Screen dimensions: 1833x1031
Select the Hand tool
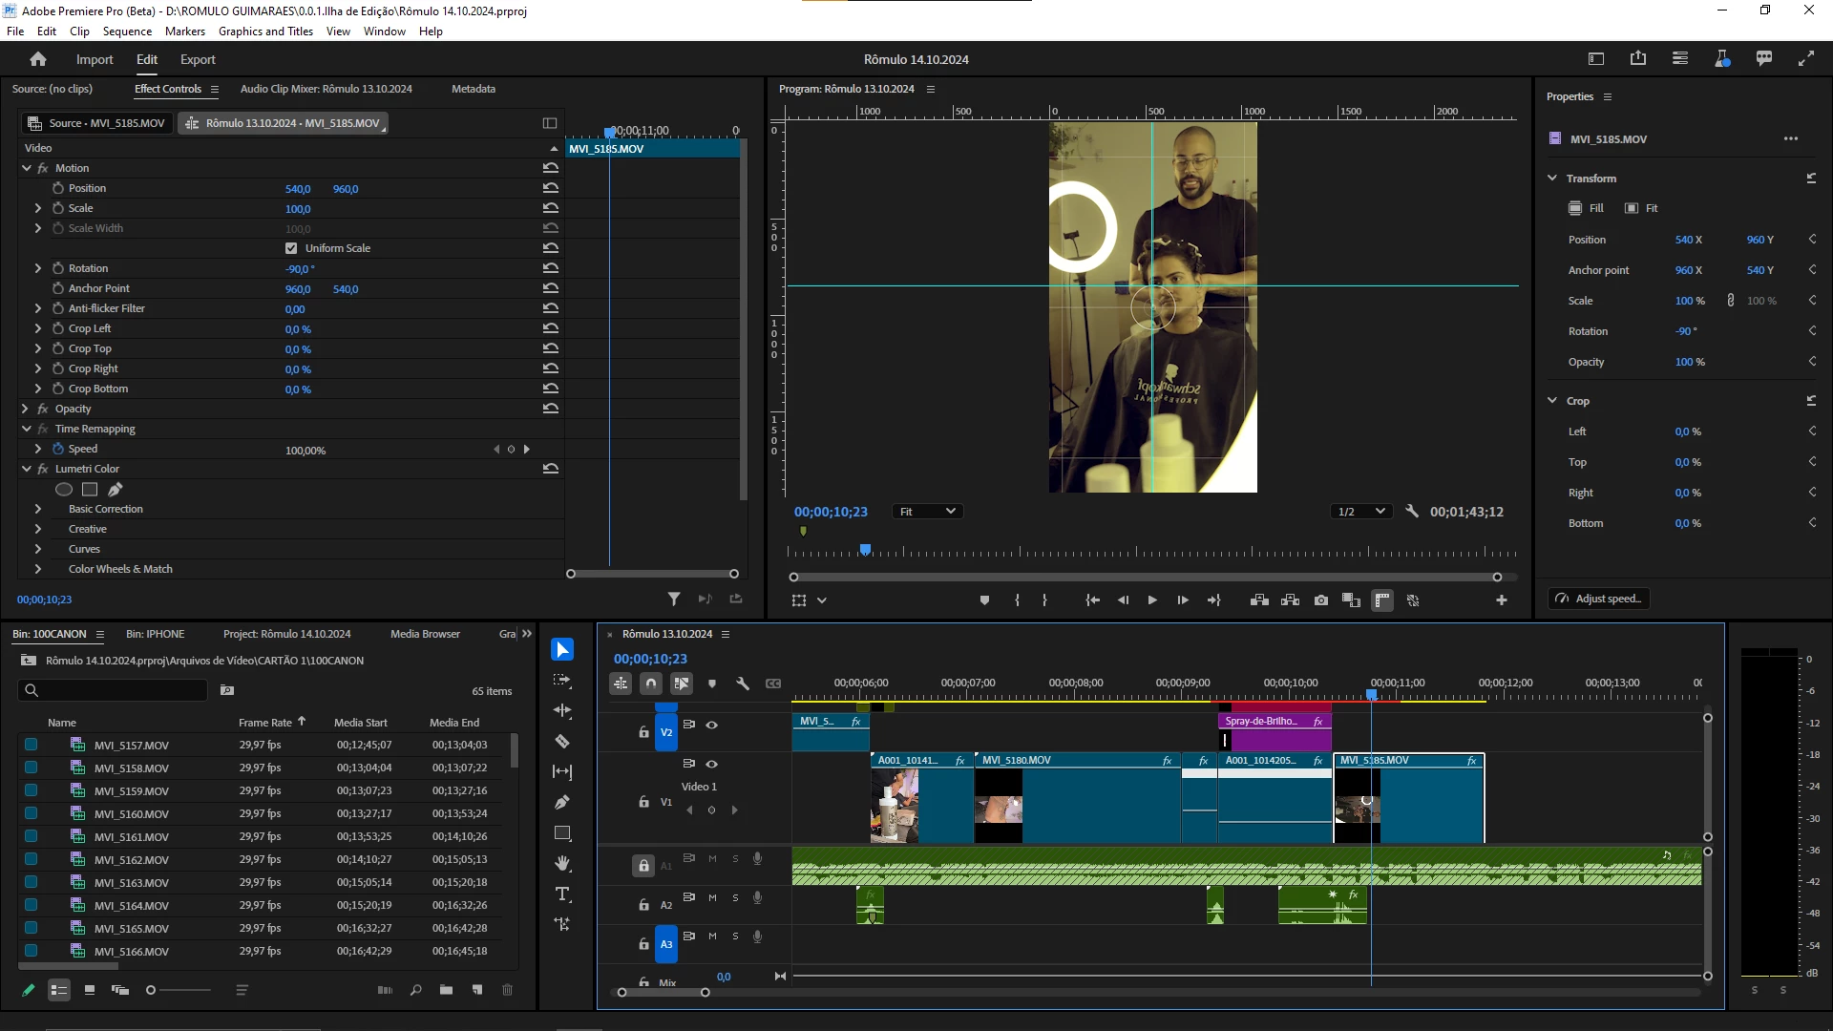tap(562, 864)
